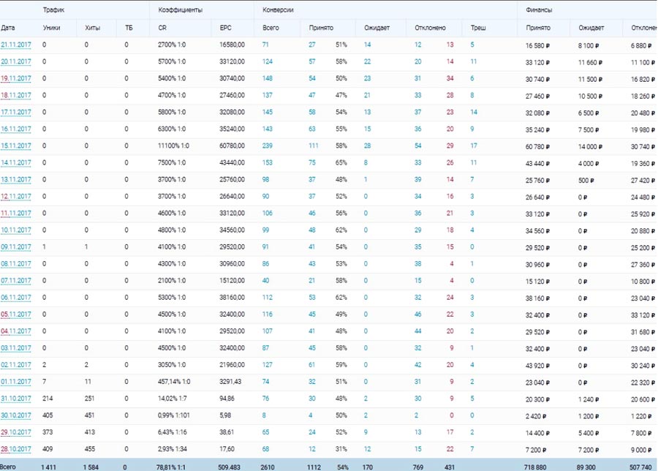Click accepted finance 60 780 ₽

(537, 146)
